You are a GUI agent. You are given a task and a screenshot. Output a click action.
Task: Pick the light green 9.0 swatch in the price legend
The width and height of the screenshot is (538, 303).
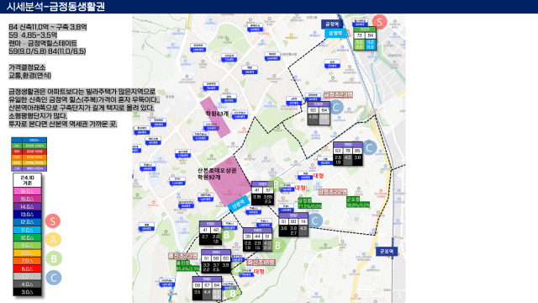(27, 246)
